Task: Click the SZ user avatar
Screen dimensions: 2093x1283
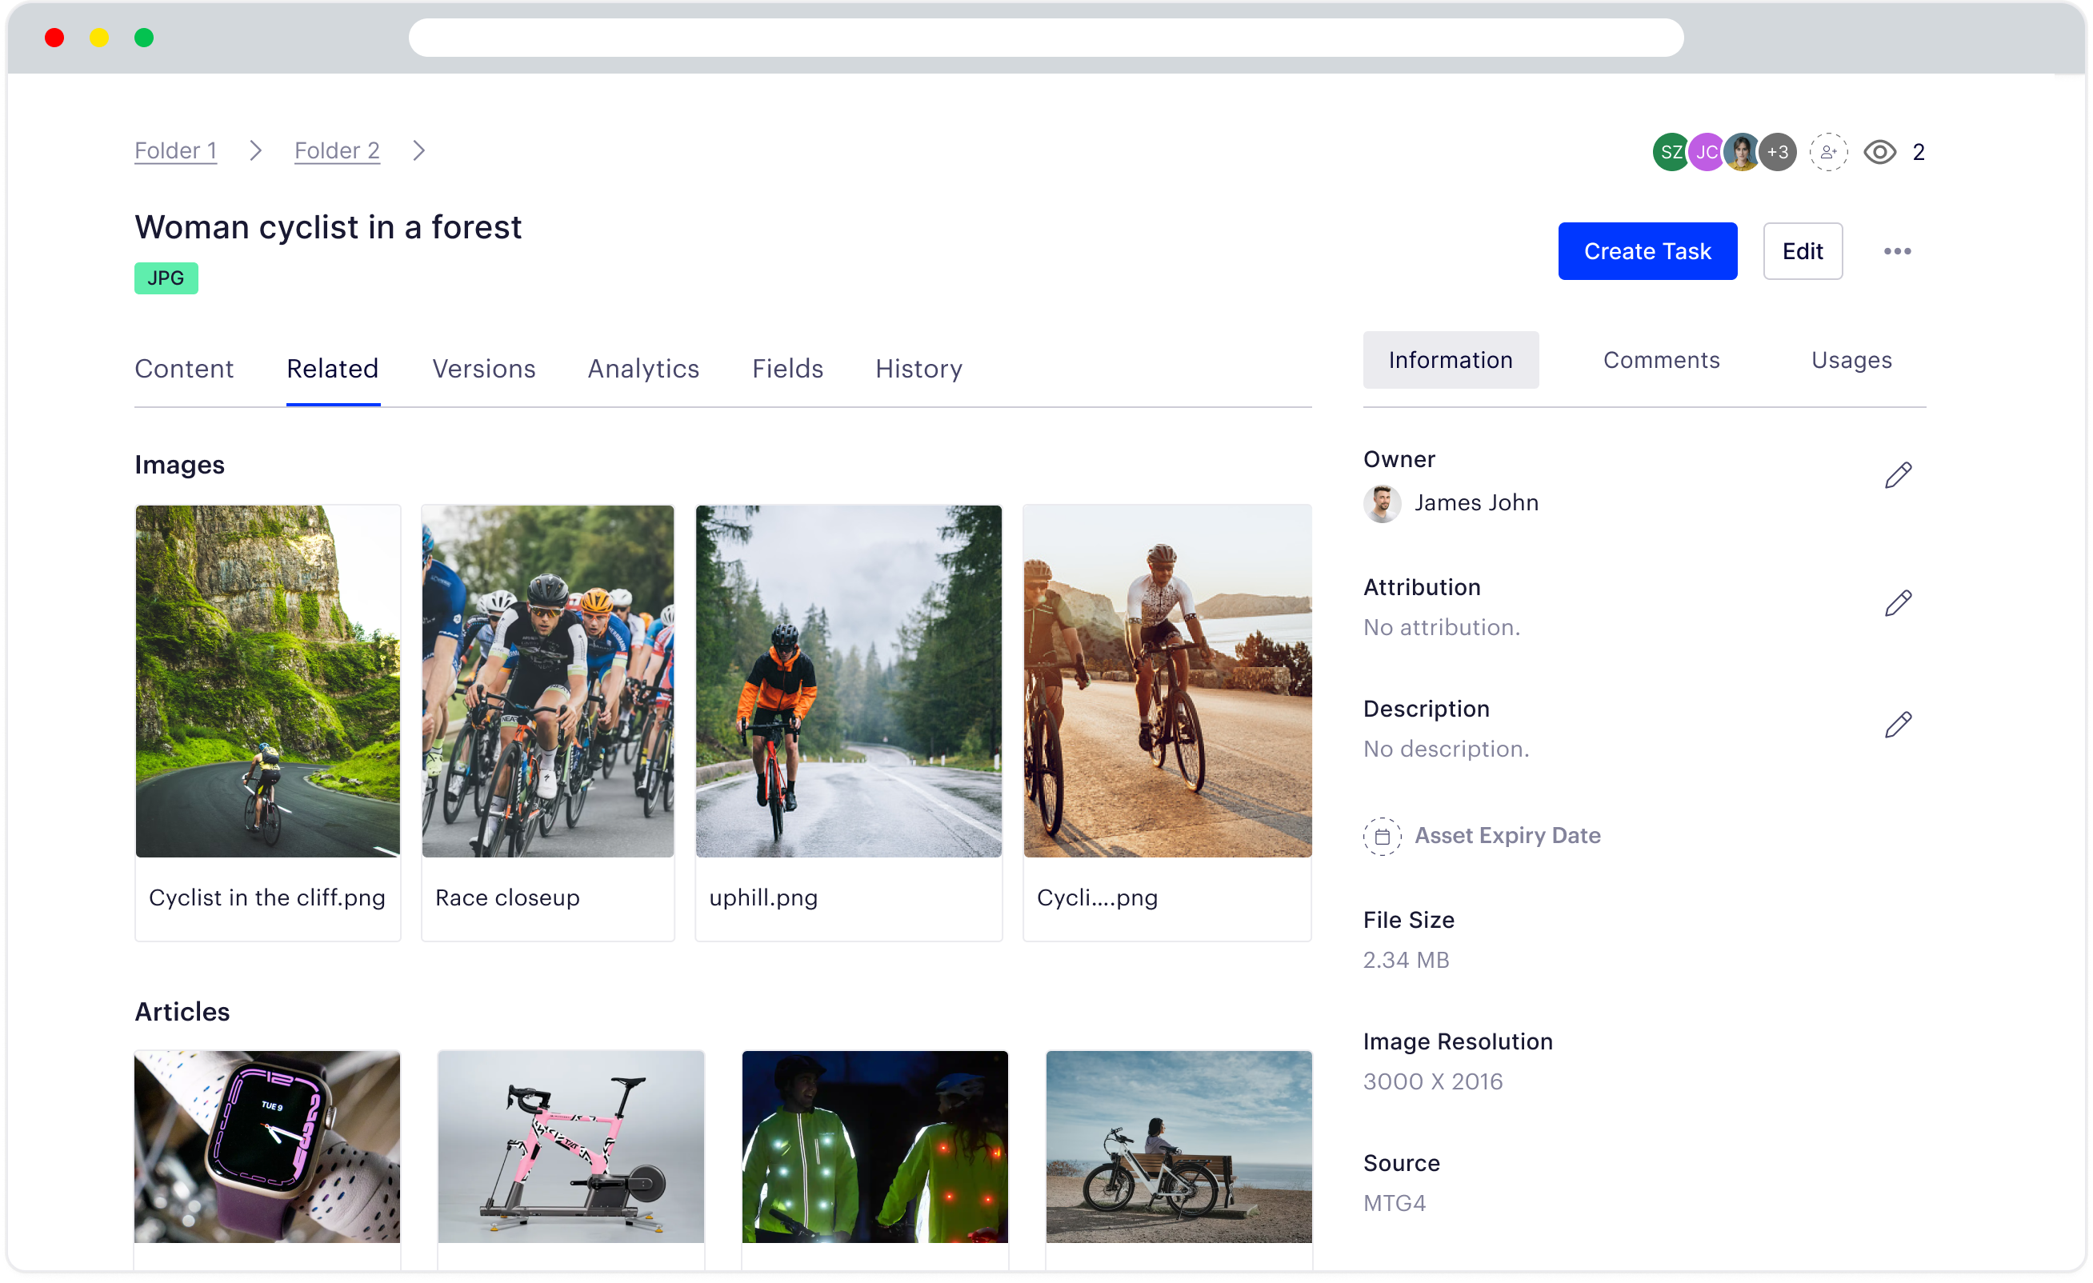Action: point(1671,152)
